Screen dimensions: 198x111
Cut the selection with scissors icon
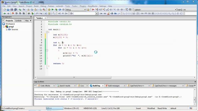28,10
